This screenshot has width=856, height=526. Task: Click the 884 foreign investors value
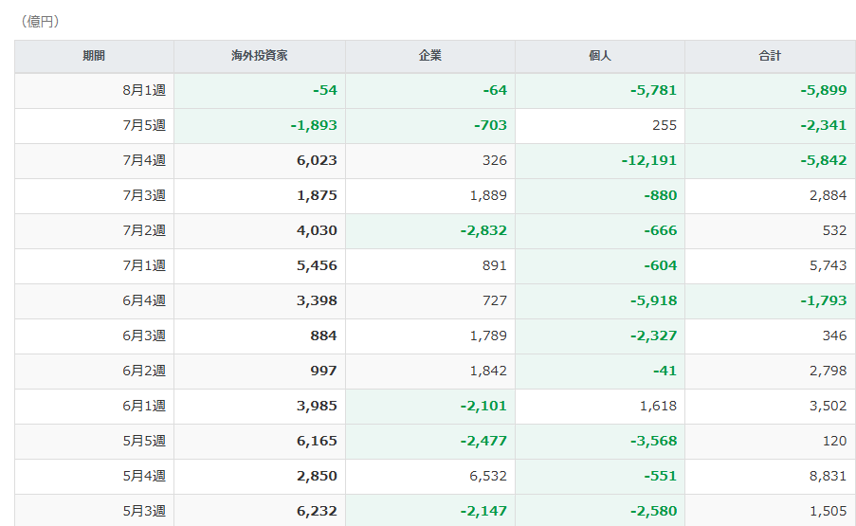click(323, 336)
